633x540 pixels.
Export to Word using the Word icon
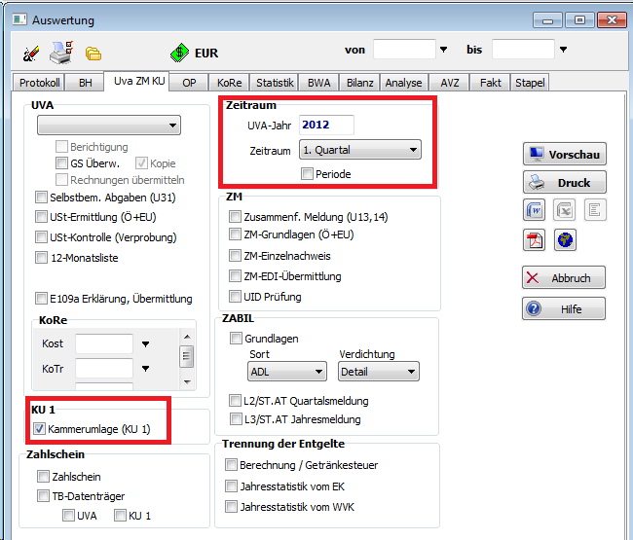[535, 209]
